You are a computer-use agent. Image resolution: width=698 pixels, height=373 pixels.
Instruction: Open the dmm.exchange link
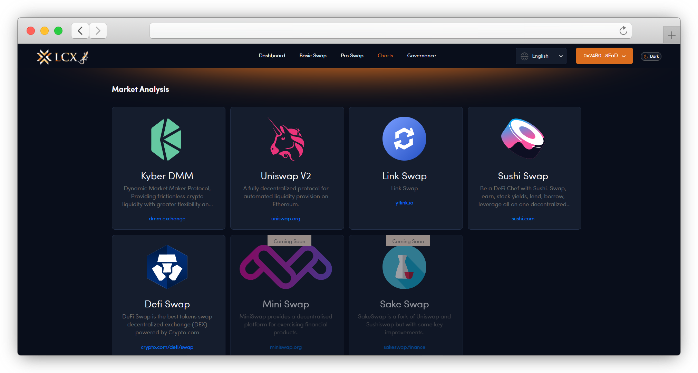click(x=167, y=219)
